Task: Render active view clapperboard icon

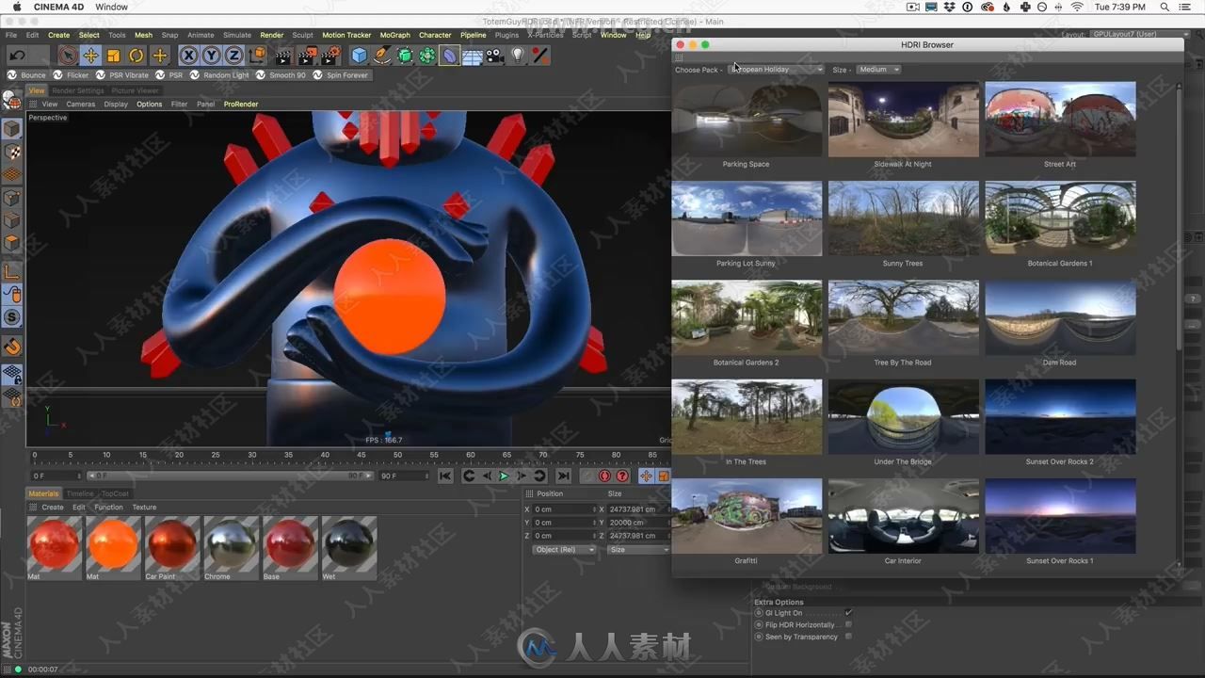Action: click(x=283, y=56)
